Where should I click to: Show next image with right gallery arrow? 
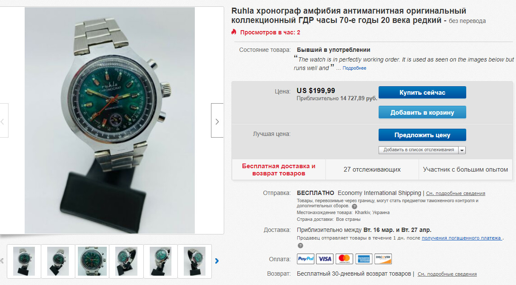tap(217, 121)
